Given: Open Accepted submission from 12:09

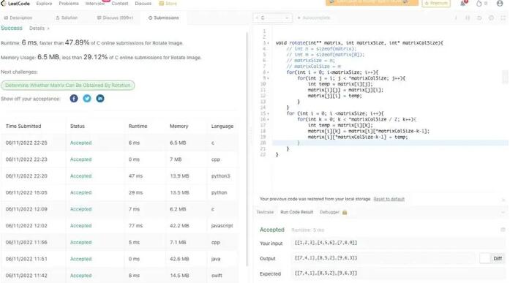Looking at the screenshot, I should click(x=80, y=209).
